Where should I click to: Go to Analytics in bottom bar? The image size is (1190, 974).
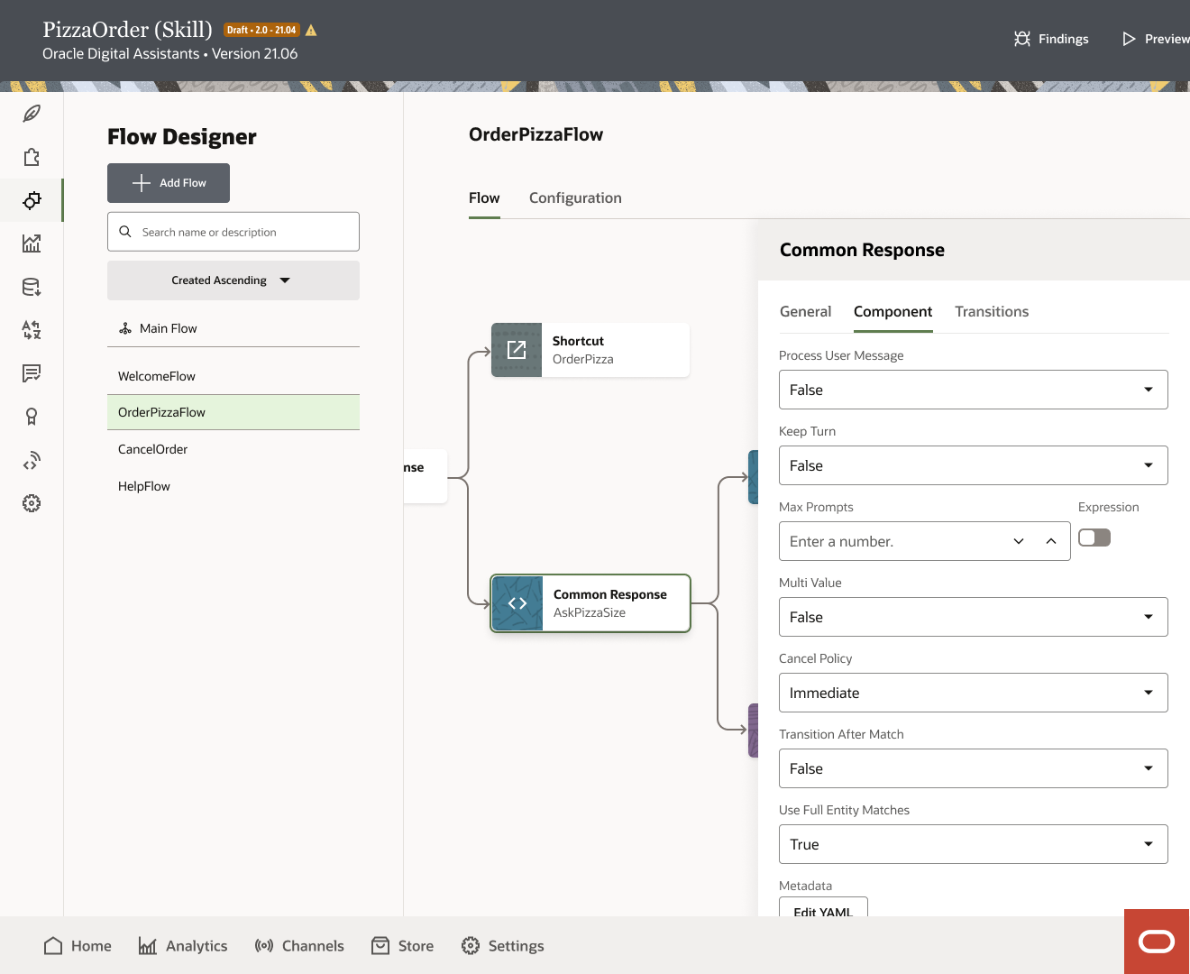(183, 945)
